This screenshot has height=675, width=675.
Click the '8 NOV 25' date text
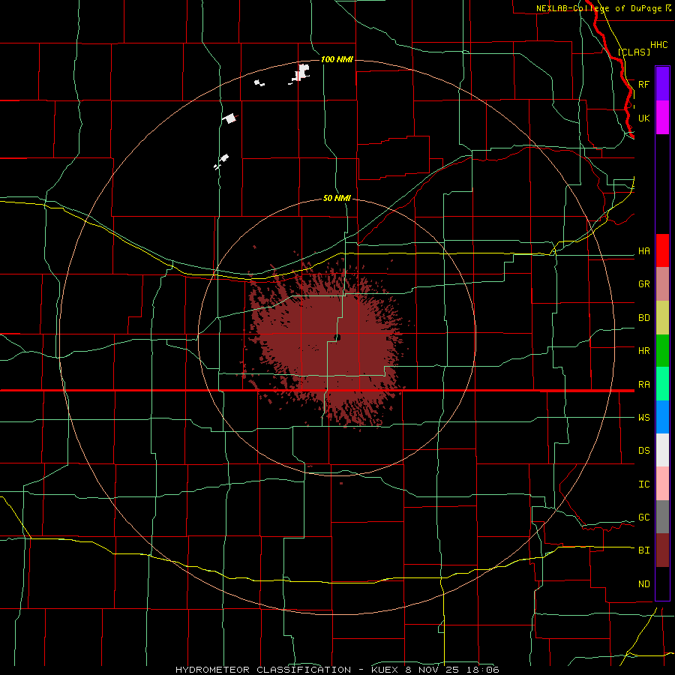click(434, 670)
